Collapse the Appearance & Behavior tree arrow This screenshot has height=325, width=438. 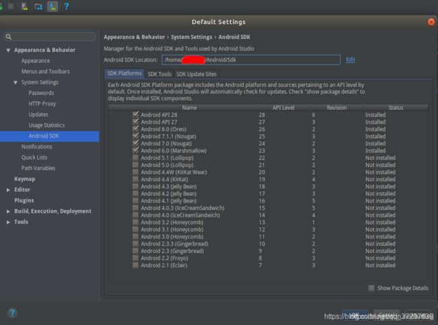8,50
